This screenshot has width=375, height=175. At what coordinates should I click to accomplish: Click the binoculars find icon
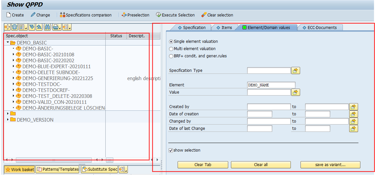(x=47, y=27)
